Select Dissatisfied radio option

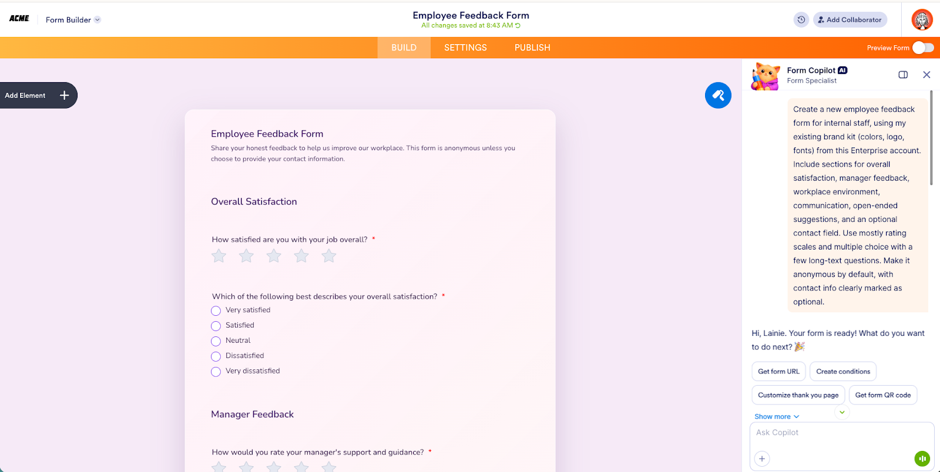[216, 356]
